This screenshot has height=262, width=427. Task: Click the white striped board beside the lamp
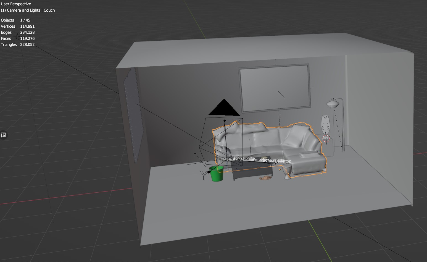[x=326, y=124]
